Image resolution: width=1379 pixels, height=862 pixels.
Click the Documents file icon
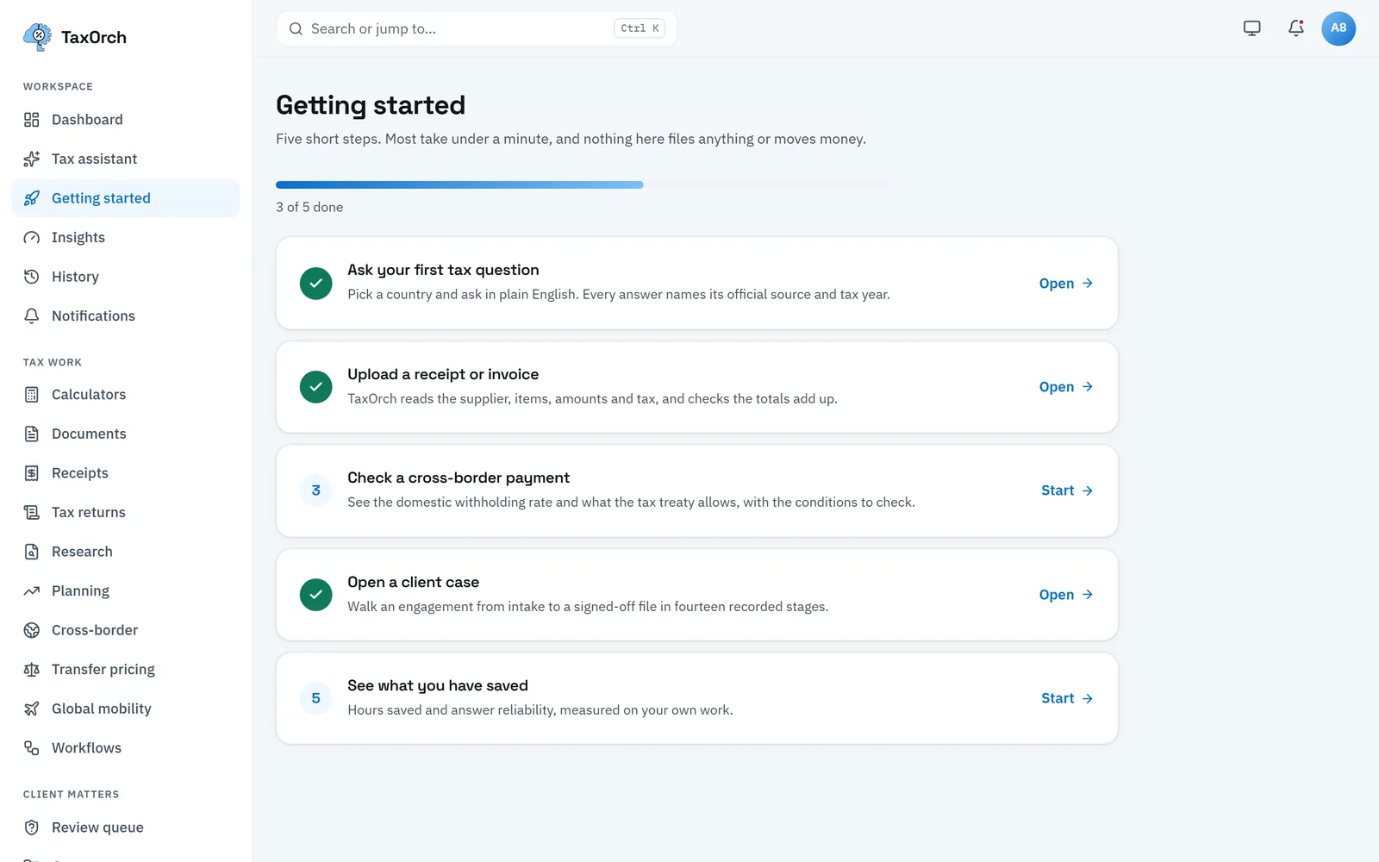pyautogui.click(x=32, y=434)
